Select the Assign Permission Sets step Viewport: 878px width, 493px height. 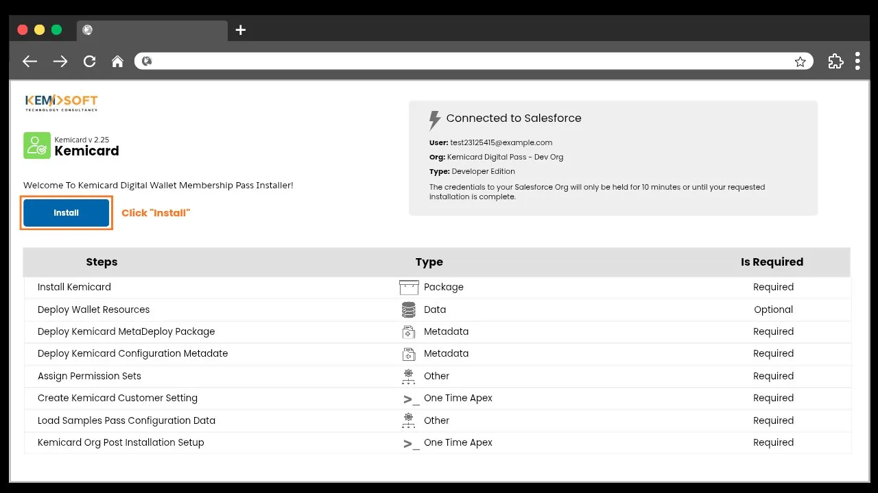click(89, 376)
